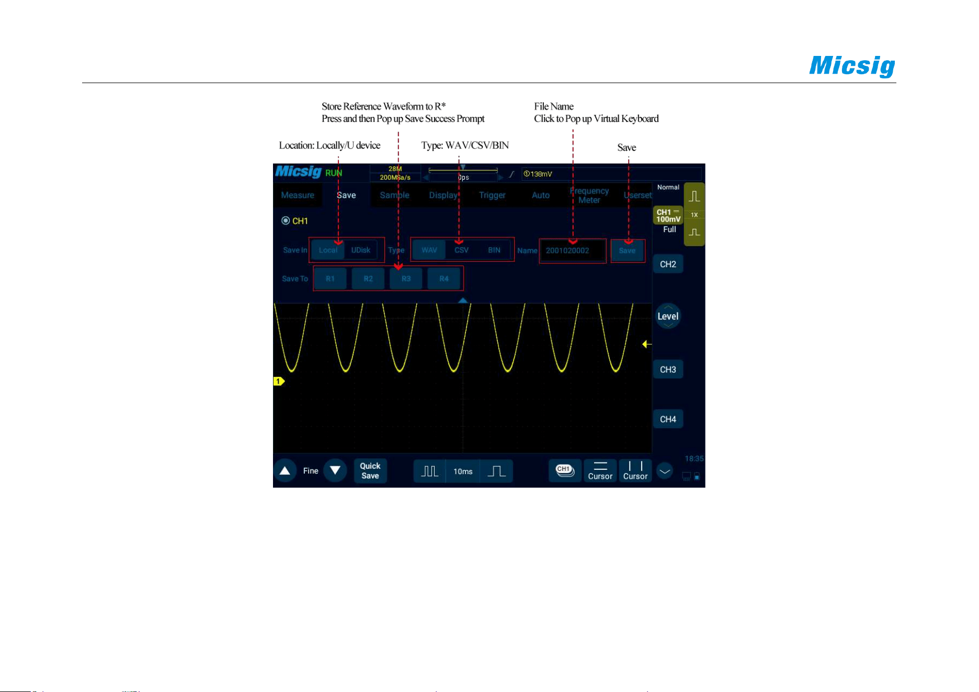Select BIN file type

pyautogui.click(x=494, y=250)
